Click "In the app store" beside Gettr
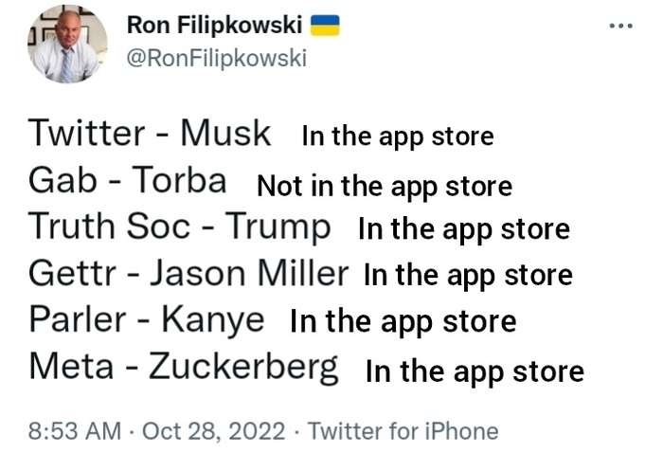 point(469,276)
